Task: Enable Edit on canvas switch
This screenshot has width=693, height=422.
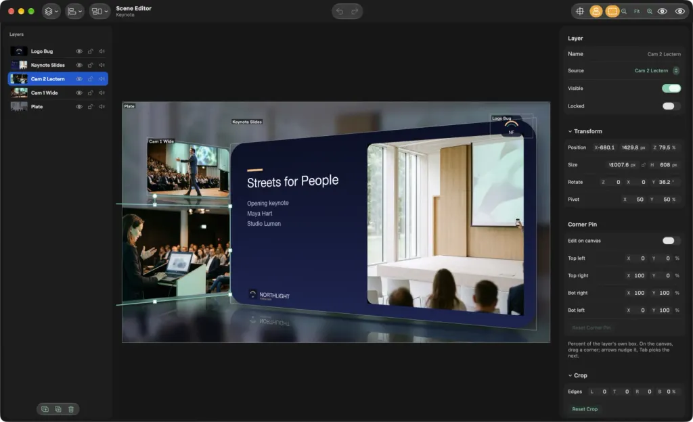Action: click(x=671, y=241)
